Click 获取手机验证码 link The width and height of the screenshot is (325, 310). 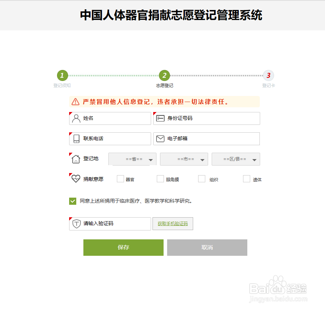172,224
